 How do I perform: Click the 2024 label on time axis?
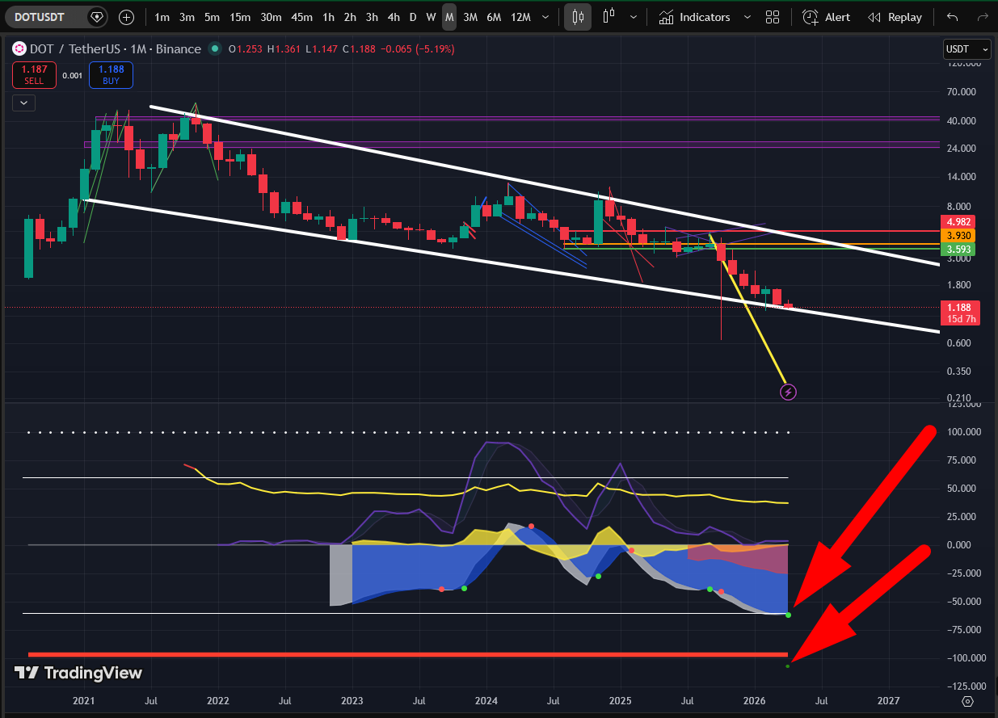[486, 701]
